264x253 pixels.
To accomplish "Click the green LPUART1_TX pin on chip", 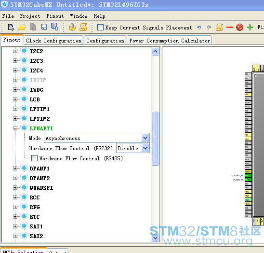I will (x=248, y=180).
